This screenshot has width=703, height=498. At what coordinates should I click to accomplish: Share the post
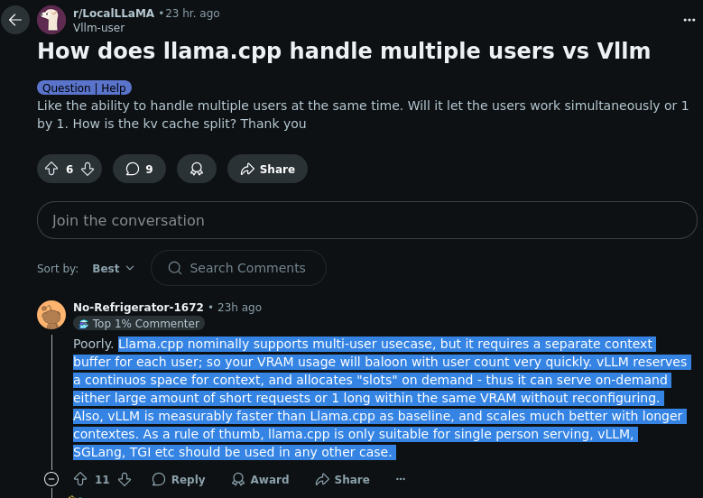268,169
